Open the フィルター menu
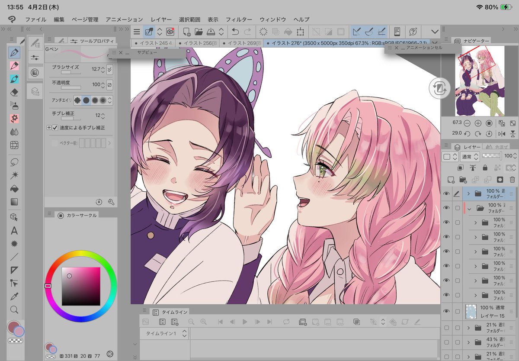Viewport: 519px width, 361px height. tap(239, 19)
